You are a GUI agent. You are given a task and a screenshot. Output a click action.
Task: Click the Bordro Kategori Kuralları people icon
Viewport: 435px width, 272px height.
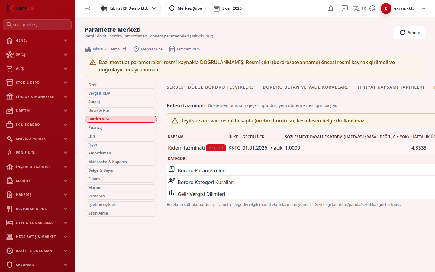(172, 181)
